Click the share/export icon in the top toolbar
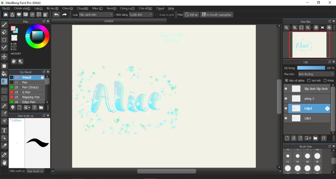 pos(12,14)
